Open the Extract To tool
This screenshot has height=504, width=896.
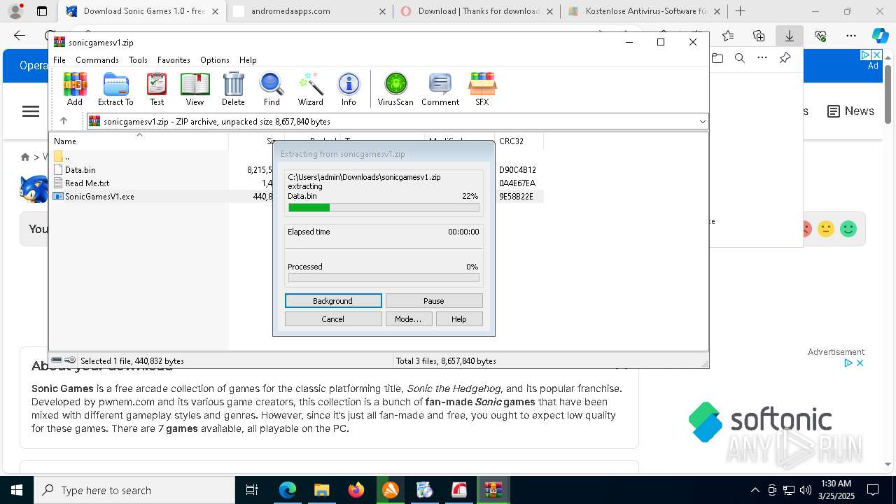pyautogui.click(x=115, y=89)
